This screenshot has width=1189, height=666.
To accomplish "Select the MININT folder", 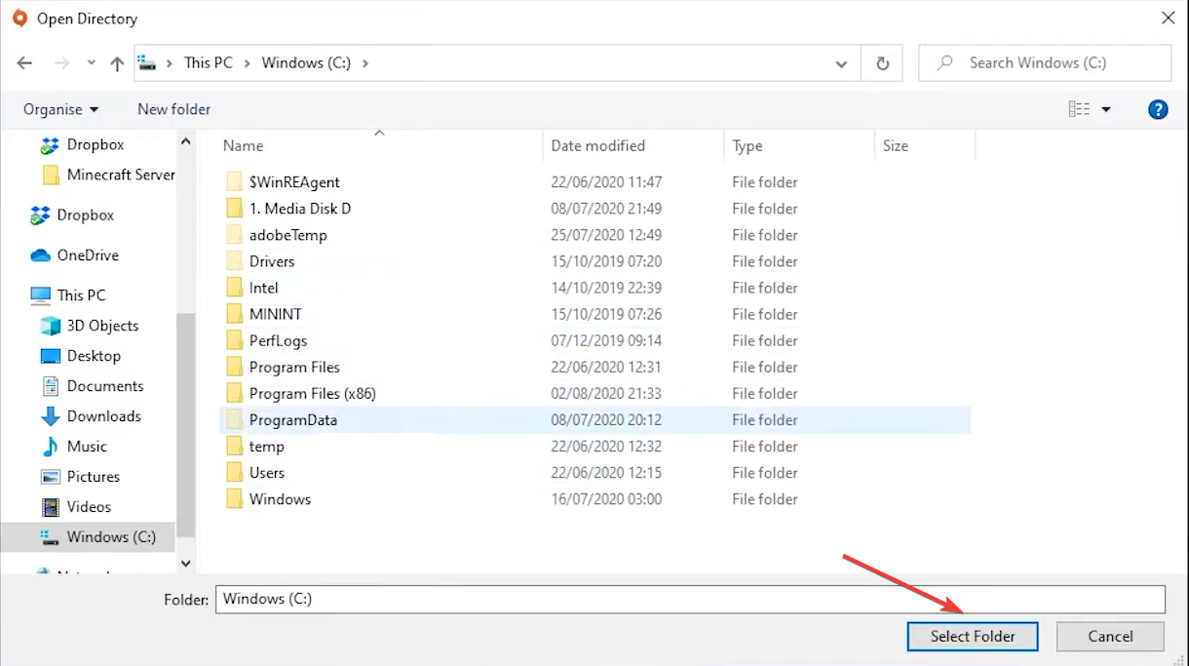I will pos(275,313).
